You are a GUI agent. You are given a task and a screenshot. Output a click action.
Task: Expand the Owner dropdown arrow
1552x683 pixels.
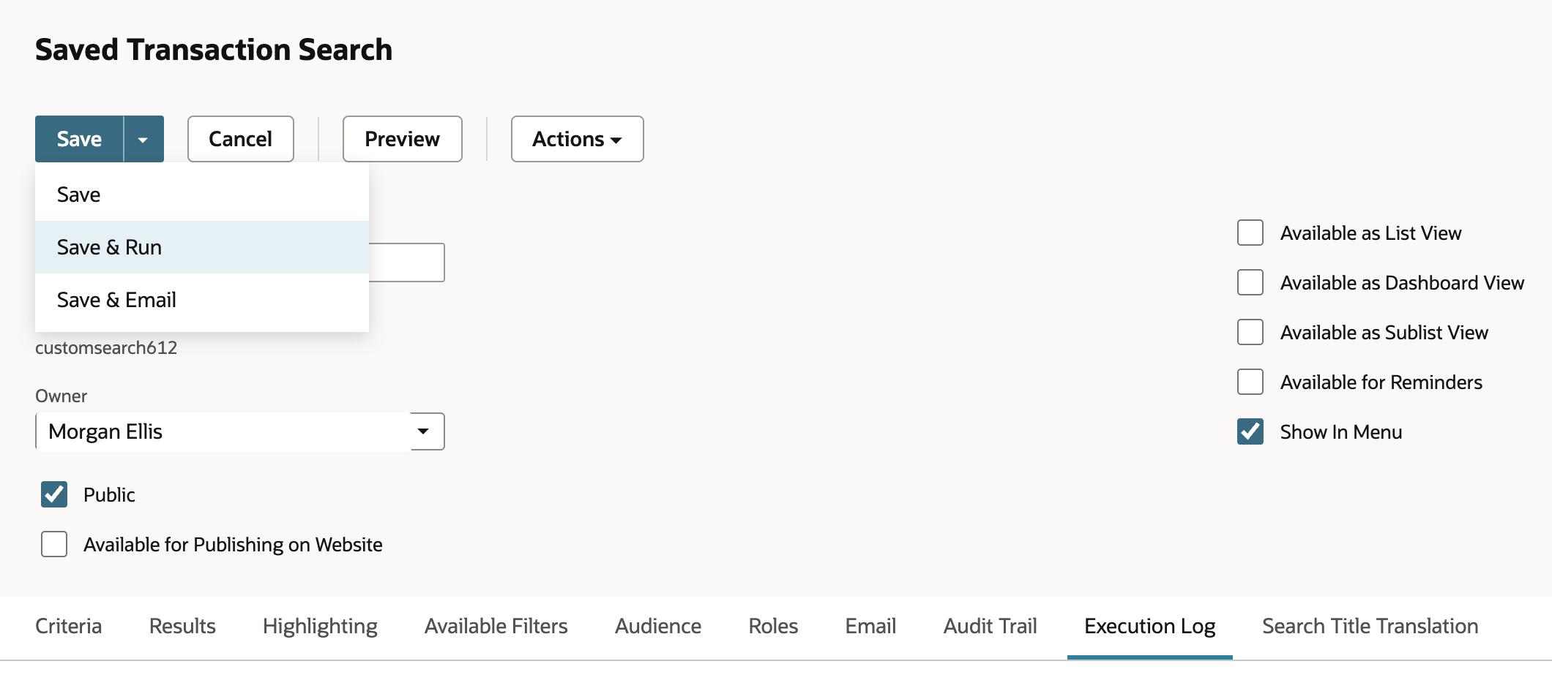pos(424,431)
